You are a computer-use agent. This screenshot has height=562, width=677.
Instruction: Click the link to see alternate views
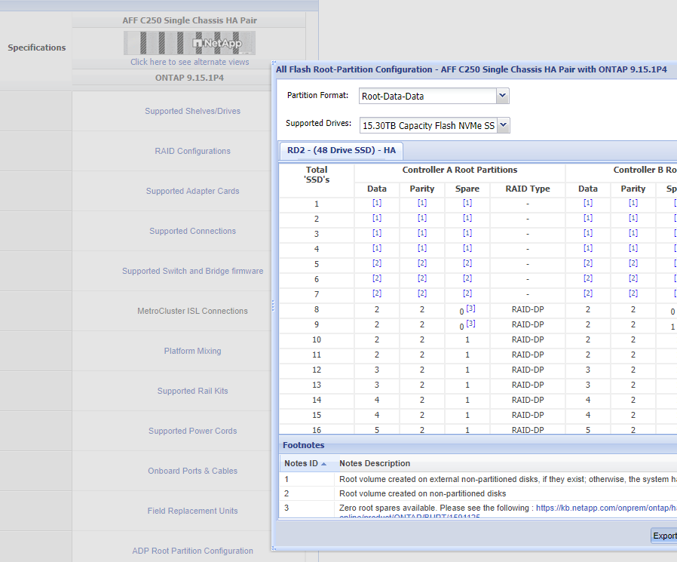coord(189,62)
